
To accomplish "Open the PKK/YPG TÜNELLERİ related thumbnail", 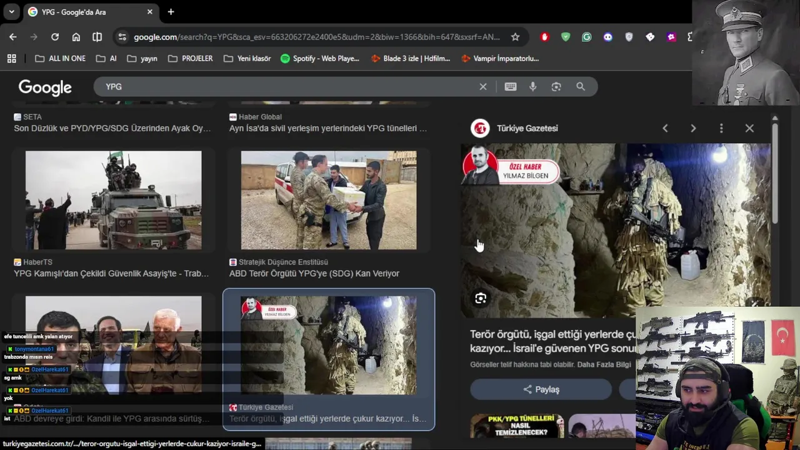I will pos(517,426).
